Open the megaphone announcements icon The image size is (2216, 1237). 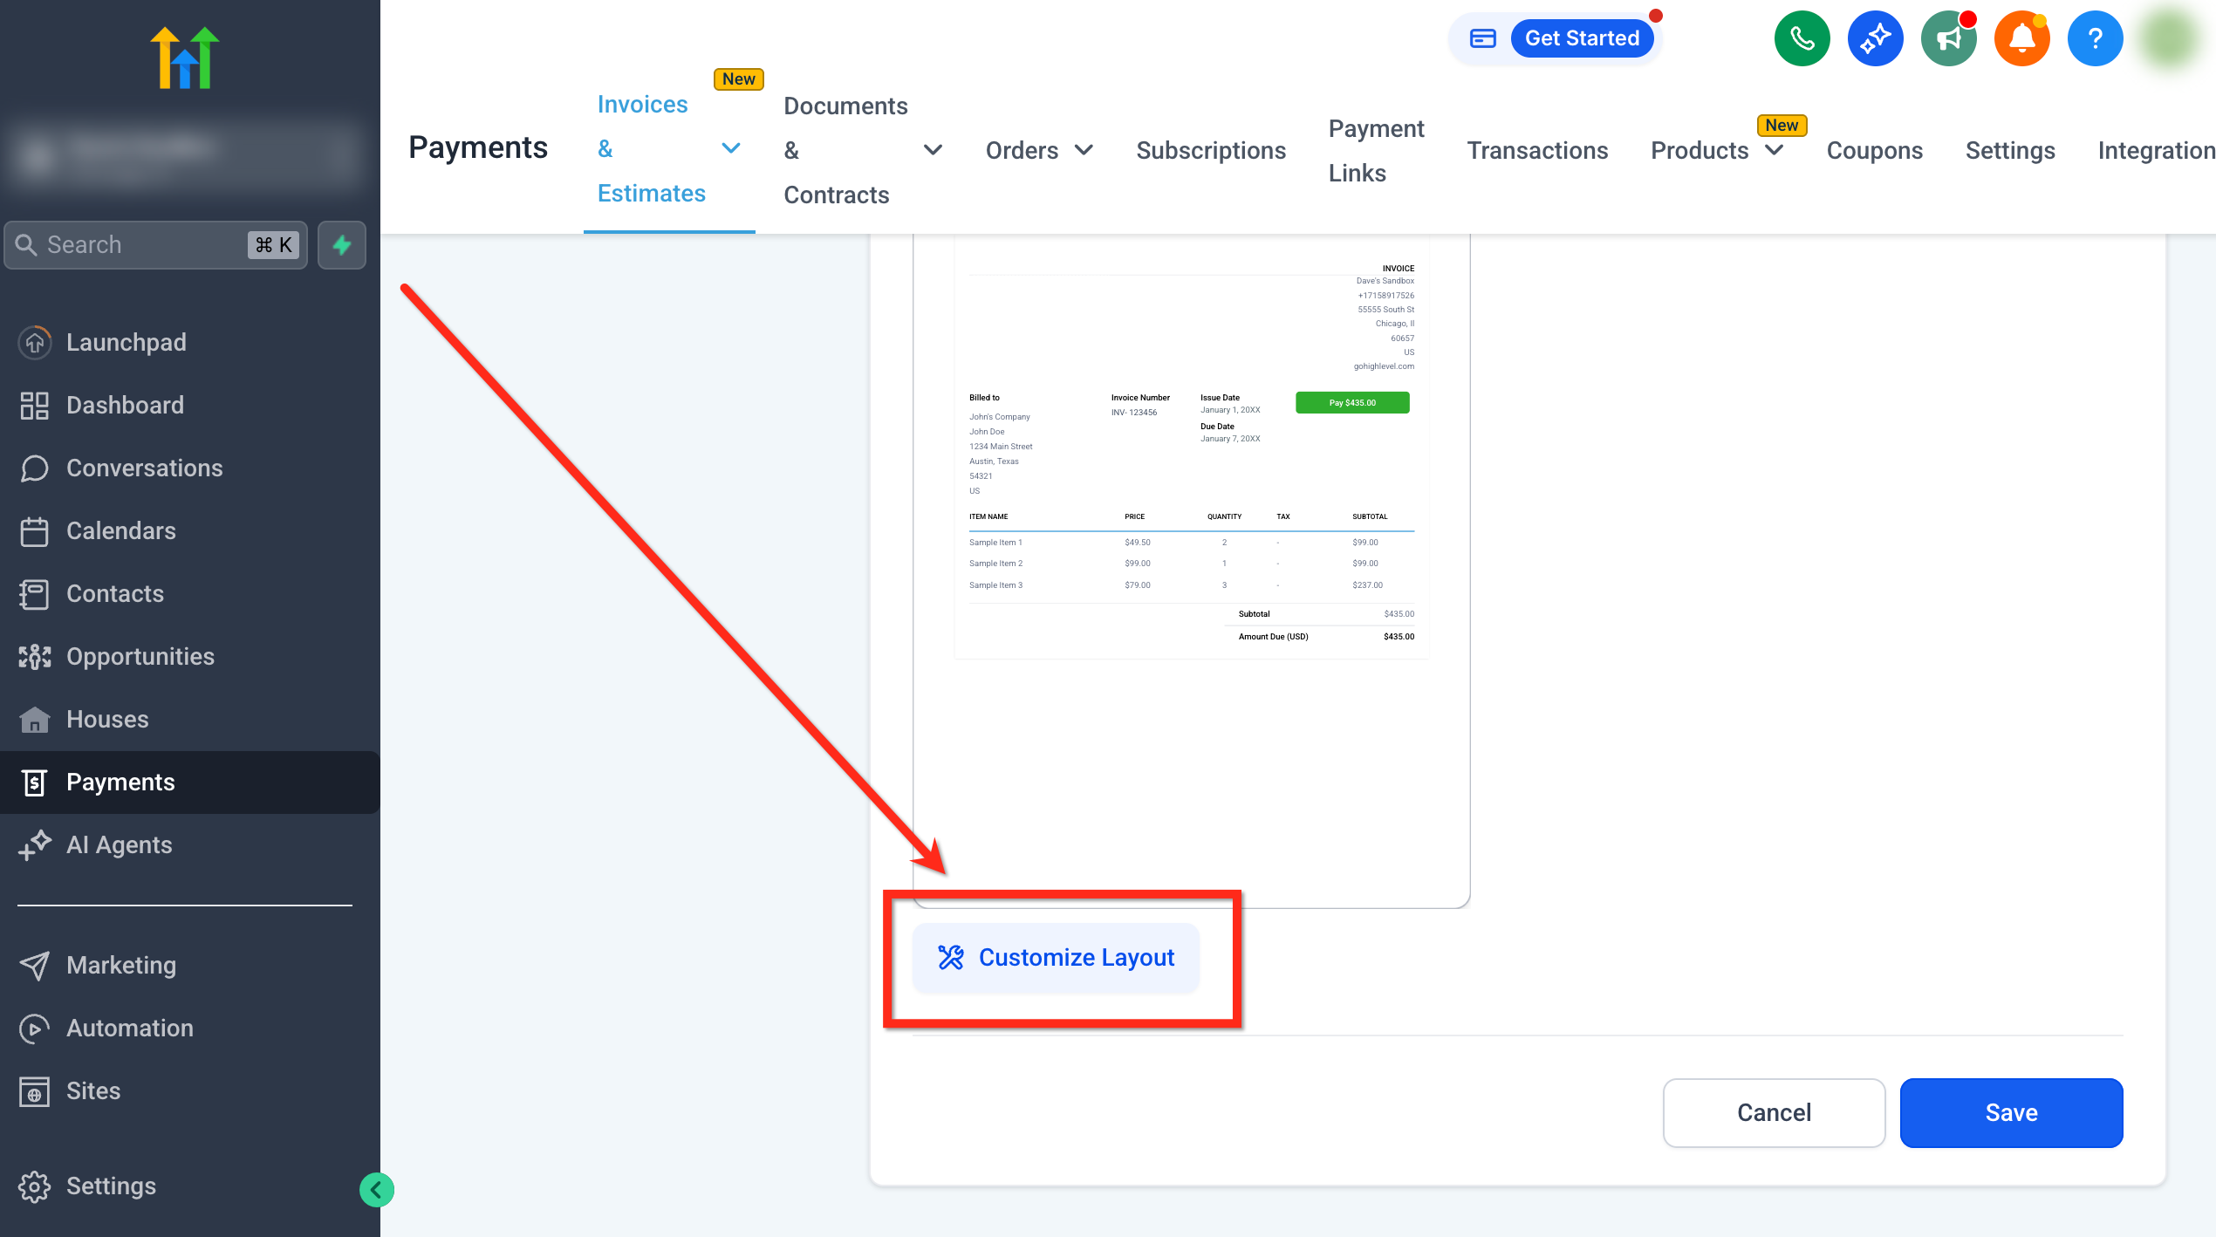(1948, 38)
